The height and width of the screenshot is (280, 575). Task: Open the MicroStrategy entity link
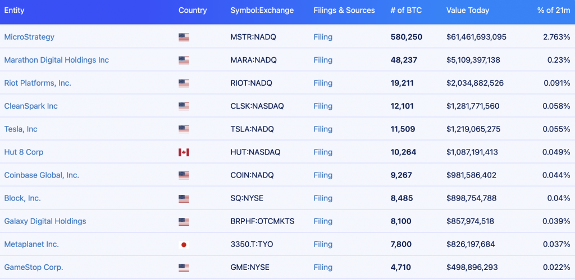pos(29,37)
